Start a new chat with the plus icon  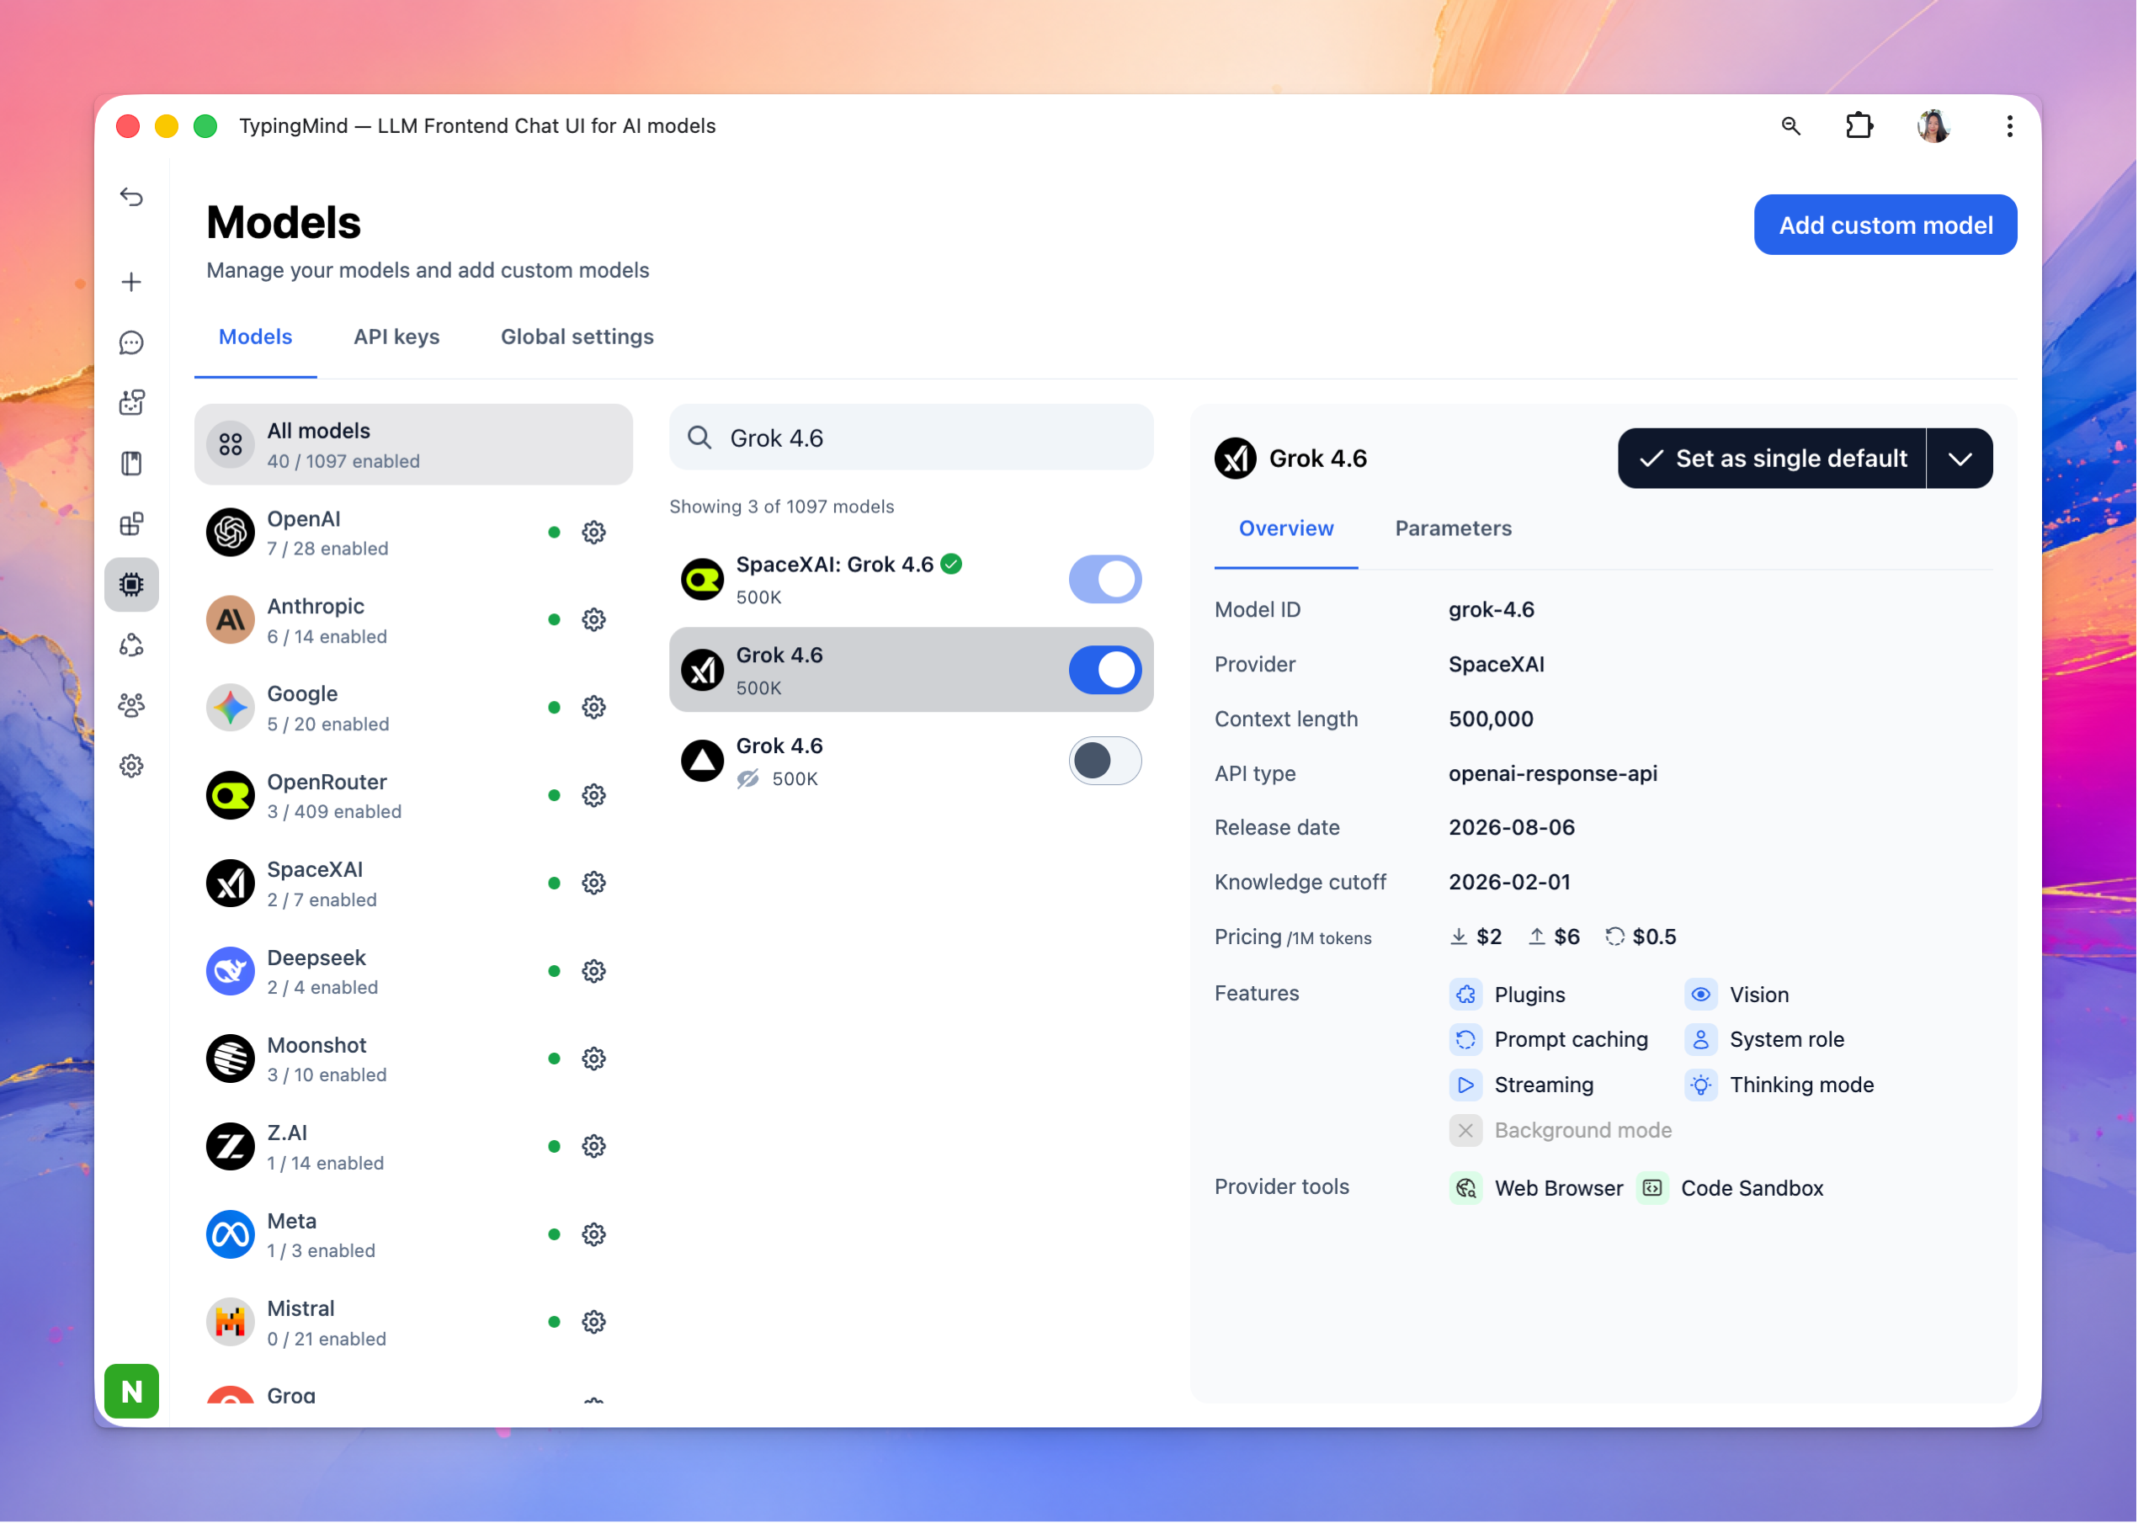tap(131, 282)
